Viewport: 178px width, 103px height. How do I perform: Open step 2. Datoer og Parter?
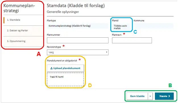coord(17,31)
